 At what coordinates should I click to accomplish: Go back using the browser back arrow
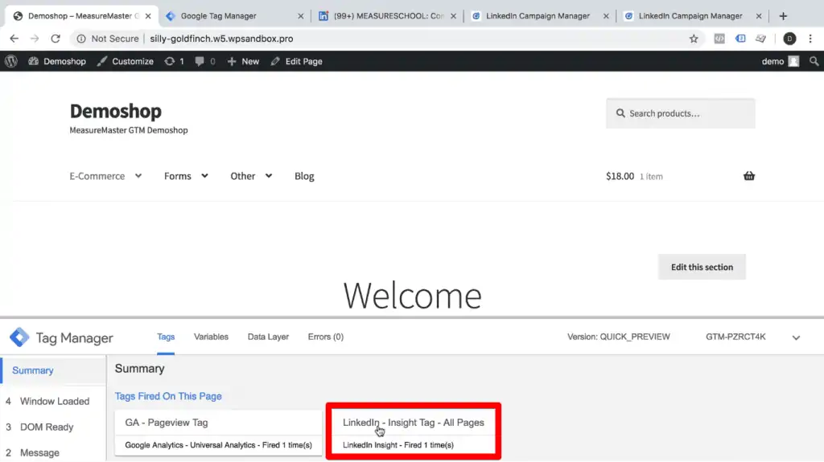tap(14, 39)
